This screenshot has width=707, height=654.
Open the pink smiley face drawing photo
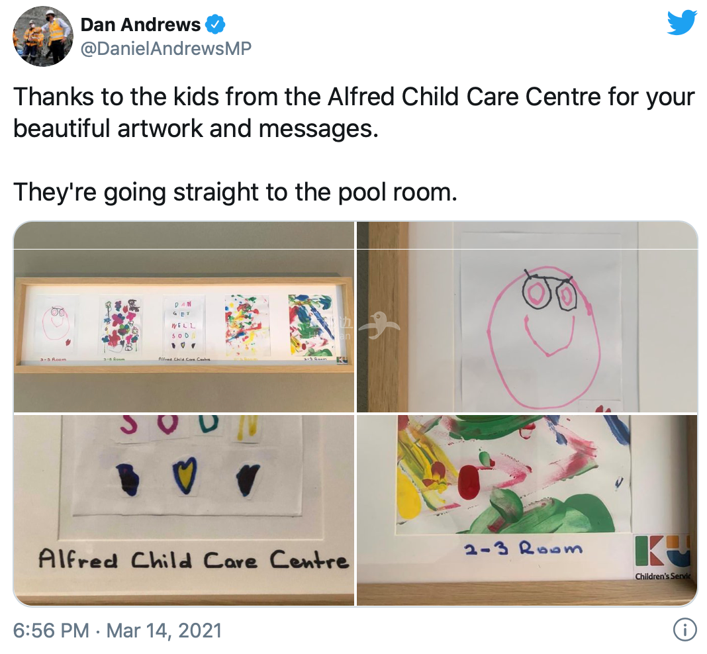click(527, 316)
